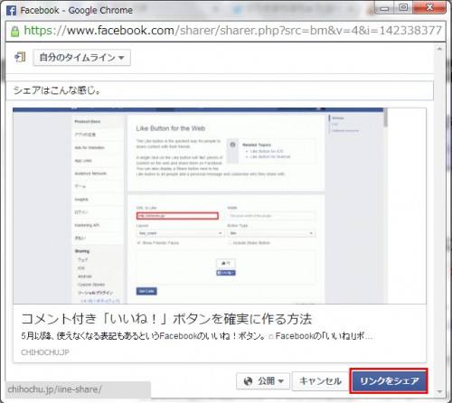The height and width of the screenshot is (403, 452).
Task: Open the 自分のタイムライン dropdown
Action: (81, 58)
